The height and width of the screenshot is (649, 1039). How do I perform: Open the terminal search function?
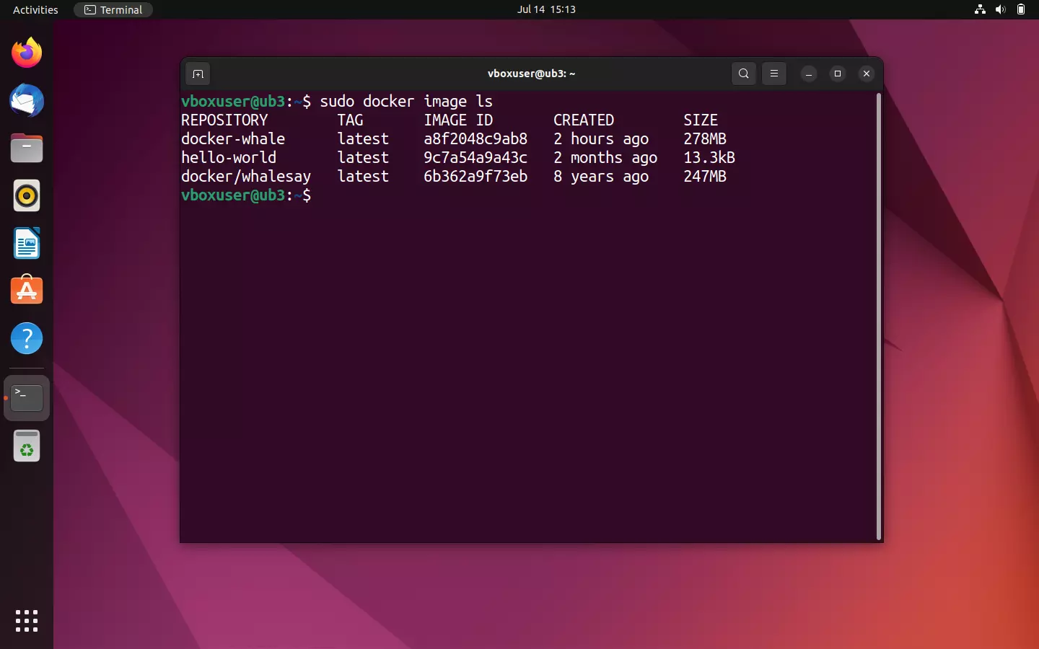(x=742, y=74)
